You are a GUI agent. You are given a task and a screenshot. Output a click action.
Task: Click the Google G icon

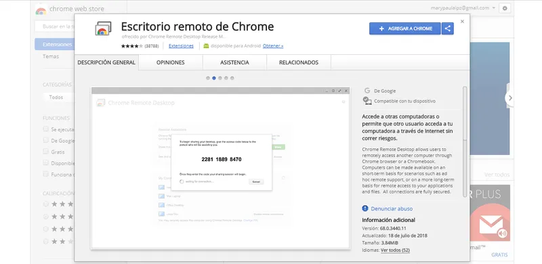[x=367, y=91]
